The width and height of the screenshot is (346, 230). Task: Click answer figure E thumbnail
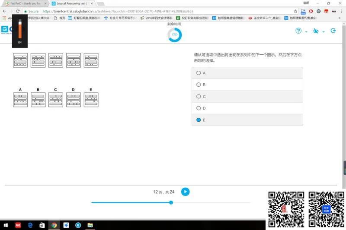91,100
